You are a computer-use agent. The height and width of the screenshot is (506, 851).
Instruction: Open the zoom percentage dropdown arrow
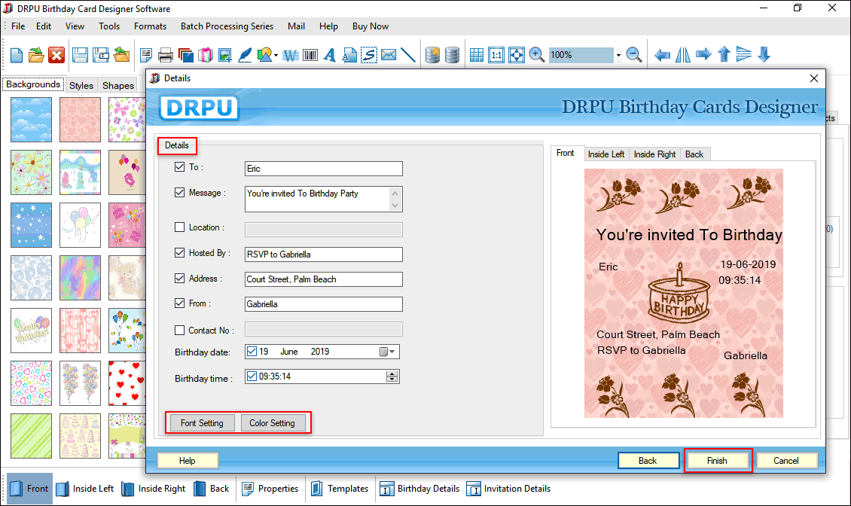(x=618, y=56)
